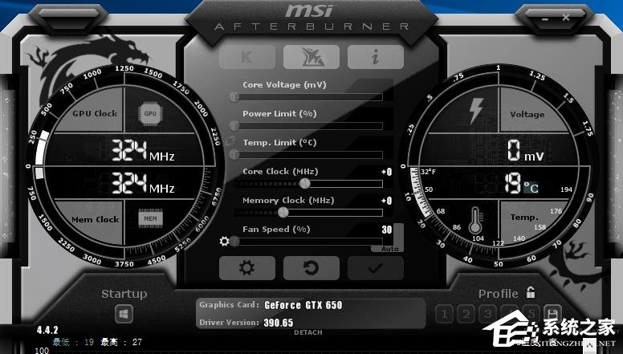Open the information (i) panel
Viewport: 623px width, 354px height.
click(375, 56)
